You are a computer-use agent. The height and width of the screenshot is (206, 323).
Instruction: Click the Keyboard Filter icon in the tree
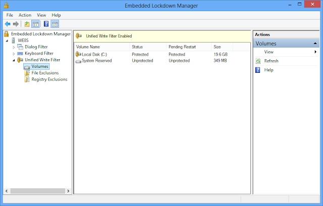pos(20,54)
